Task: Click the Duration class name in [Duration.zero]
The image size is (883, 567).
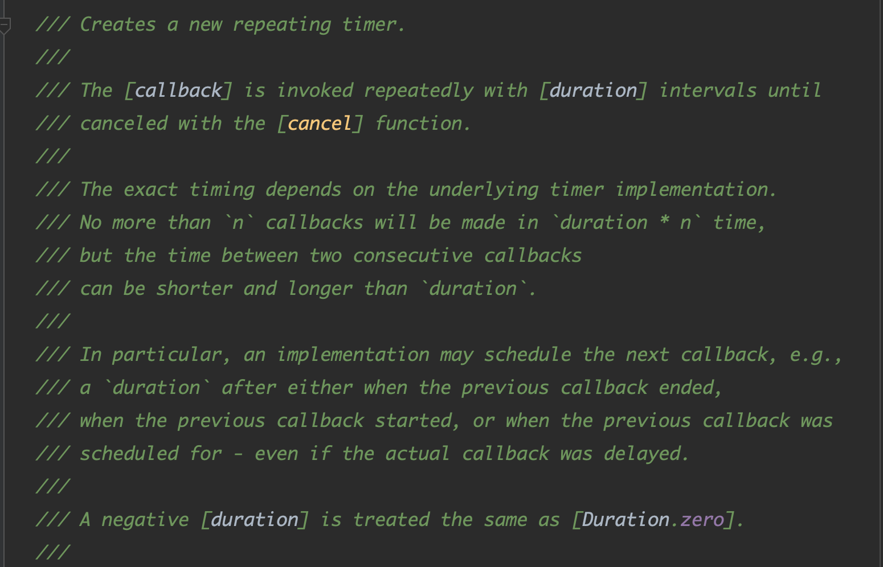Action: point(626,520)
